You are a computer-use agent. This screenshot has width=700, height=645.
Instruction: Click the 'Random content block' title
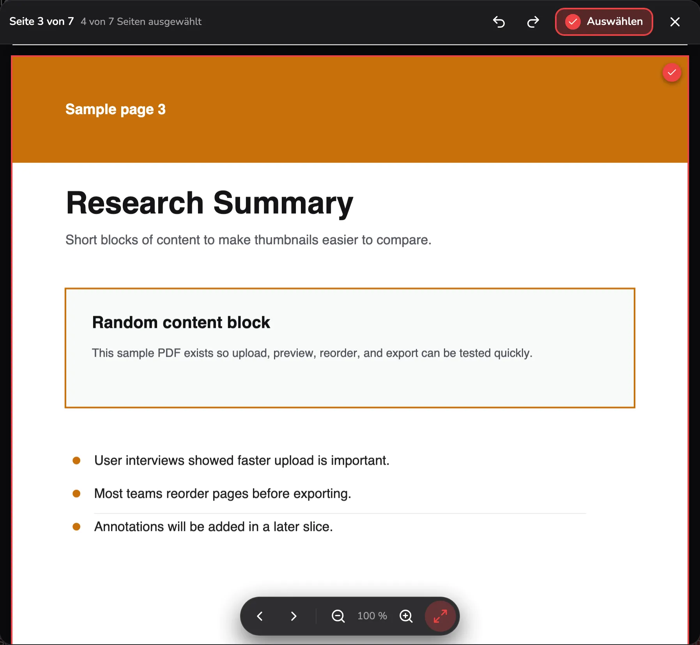coord(181,322)
